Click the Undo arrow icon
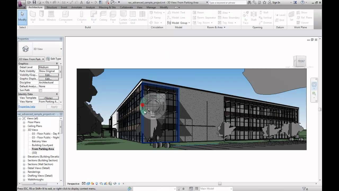This screenshot has height=191, width=339. [47, 2]
